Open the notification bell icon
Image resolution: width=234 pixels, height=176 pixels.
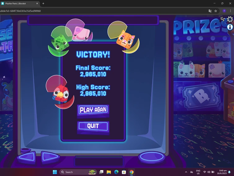[229, 172]
